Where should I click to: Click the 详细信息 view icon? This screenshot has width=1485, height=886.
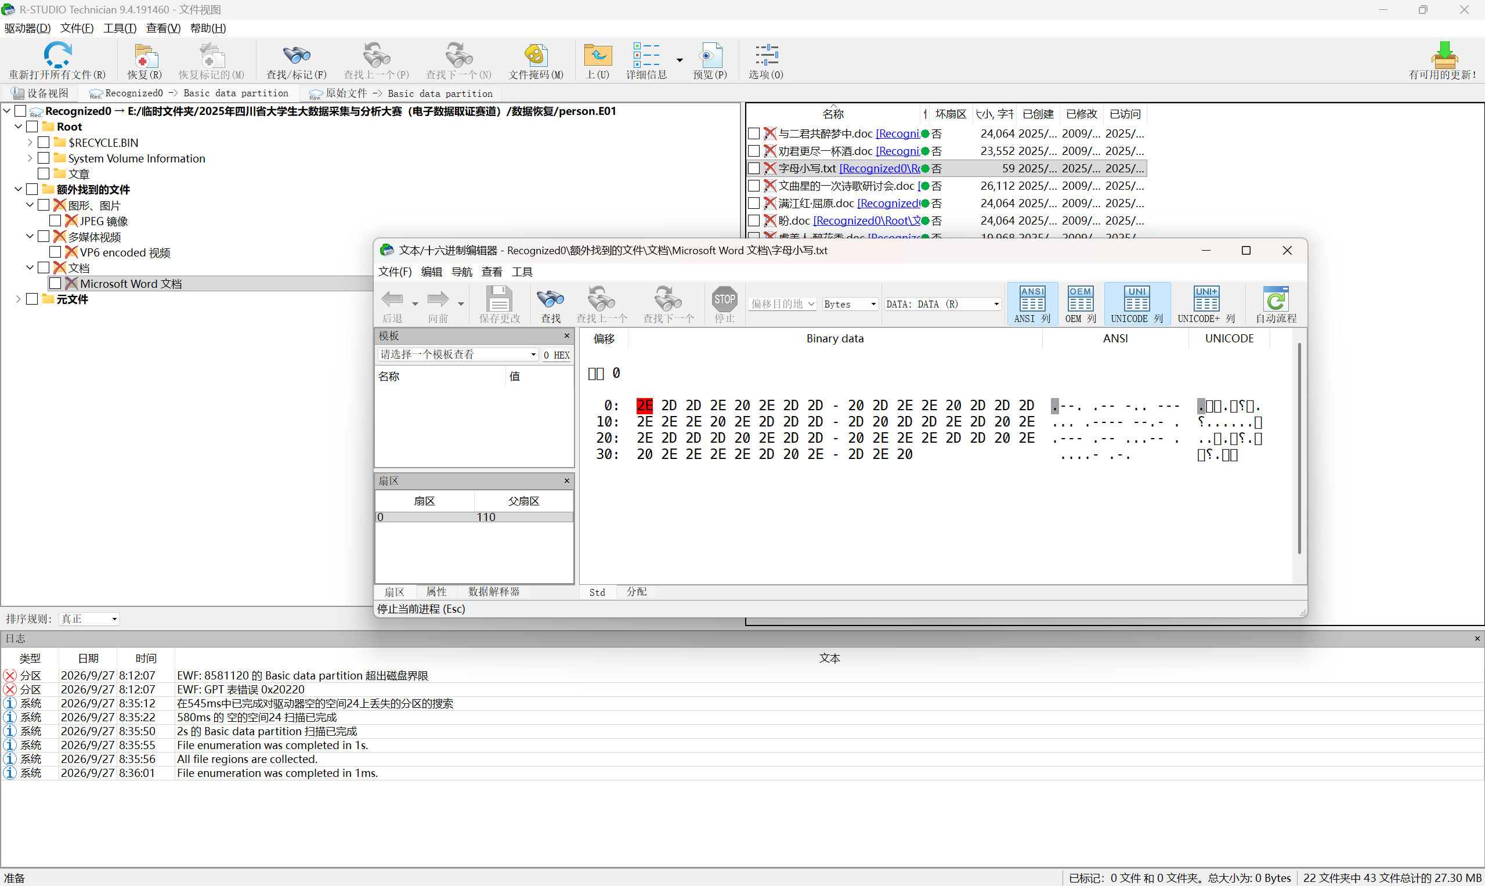point(646,55)
